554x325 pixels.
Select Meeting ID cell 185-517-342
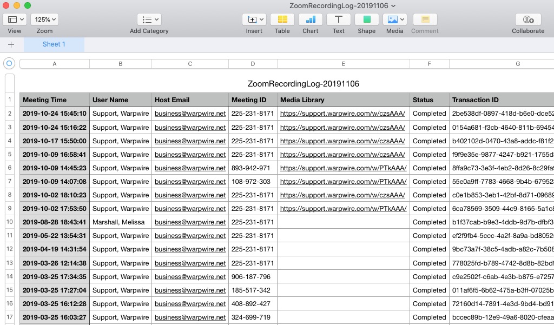coord(253,290)
